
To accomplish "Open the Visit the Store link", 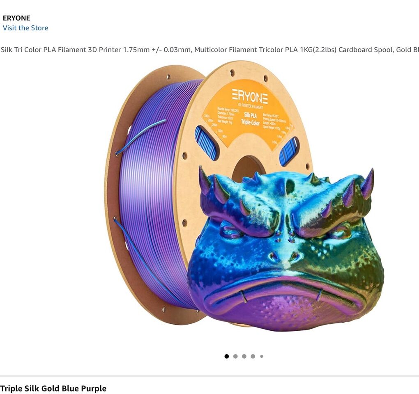I will [x=25, y=28].
